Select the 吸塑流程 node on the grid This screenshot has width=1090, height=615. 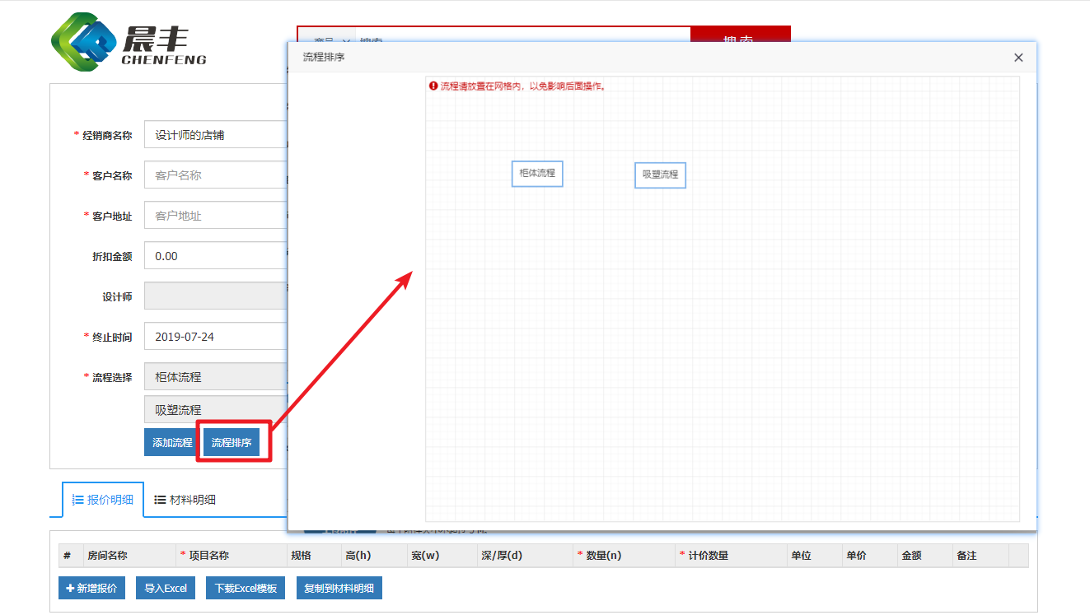coord(660,175)
